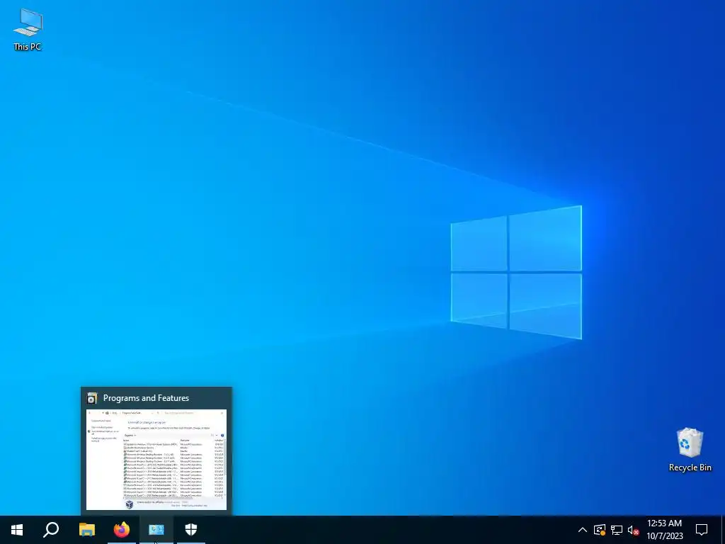This screenshot has height=544, width=725.
Task: Launch File Explorer from taskbar
Action: tap(86, 530)
